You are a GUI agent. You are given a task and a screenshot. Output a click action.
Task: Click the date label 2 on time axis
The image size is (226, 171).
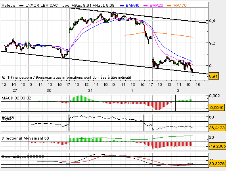point(178,91)
